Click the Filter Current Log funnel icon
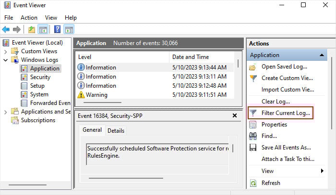Screen dimensions: 336x195 (253, 113)
